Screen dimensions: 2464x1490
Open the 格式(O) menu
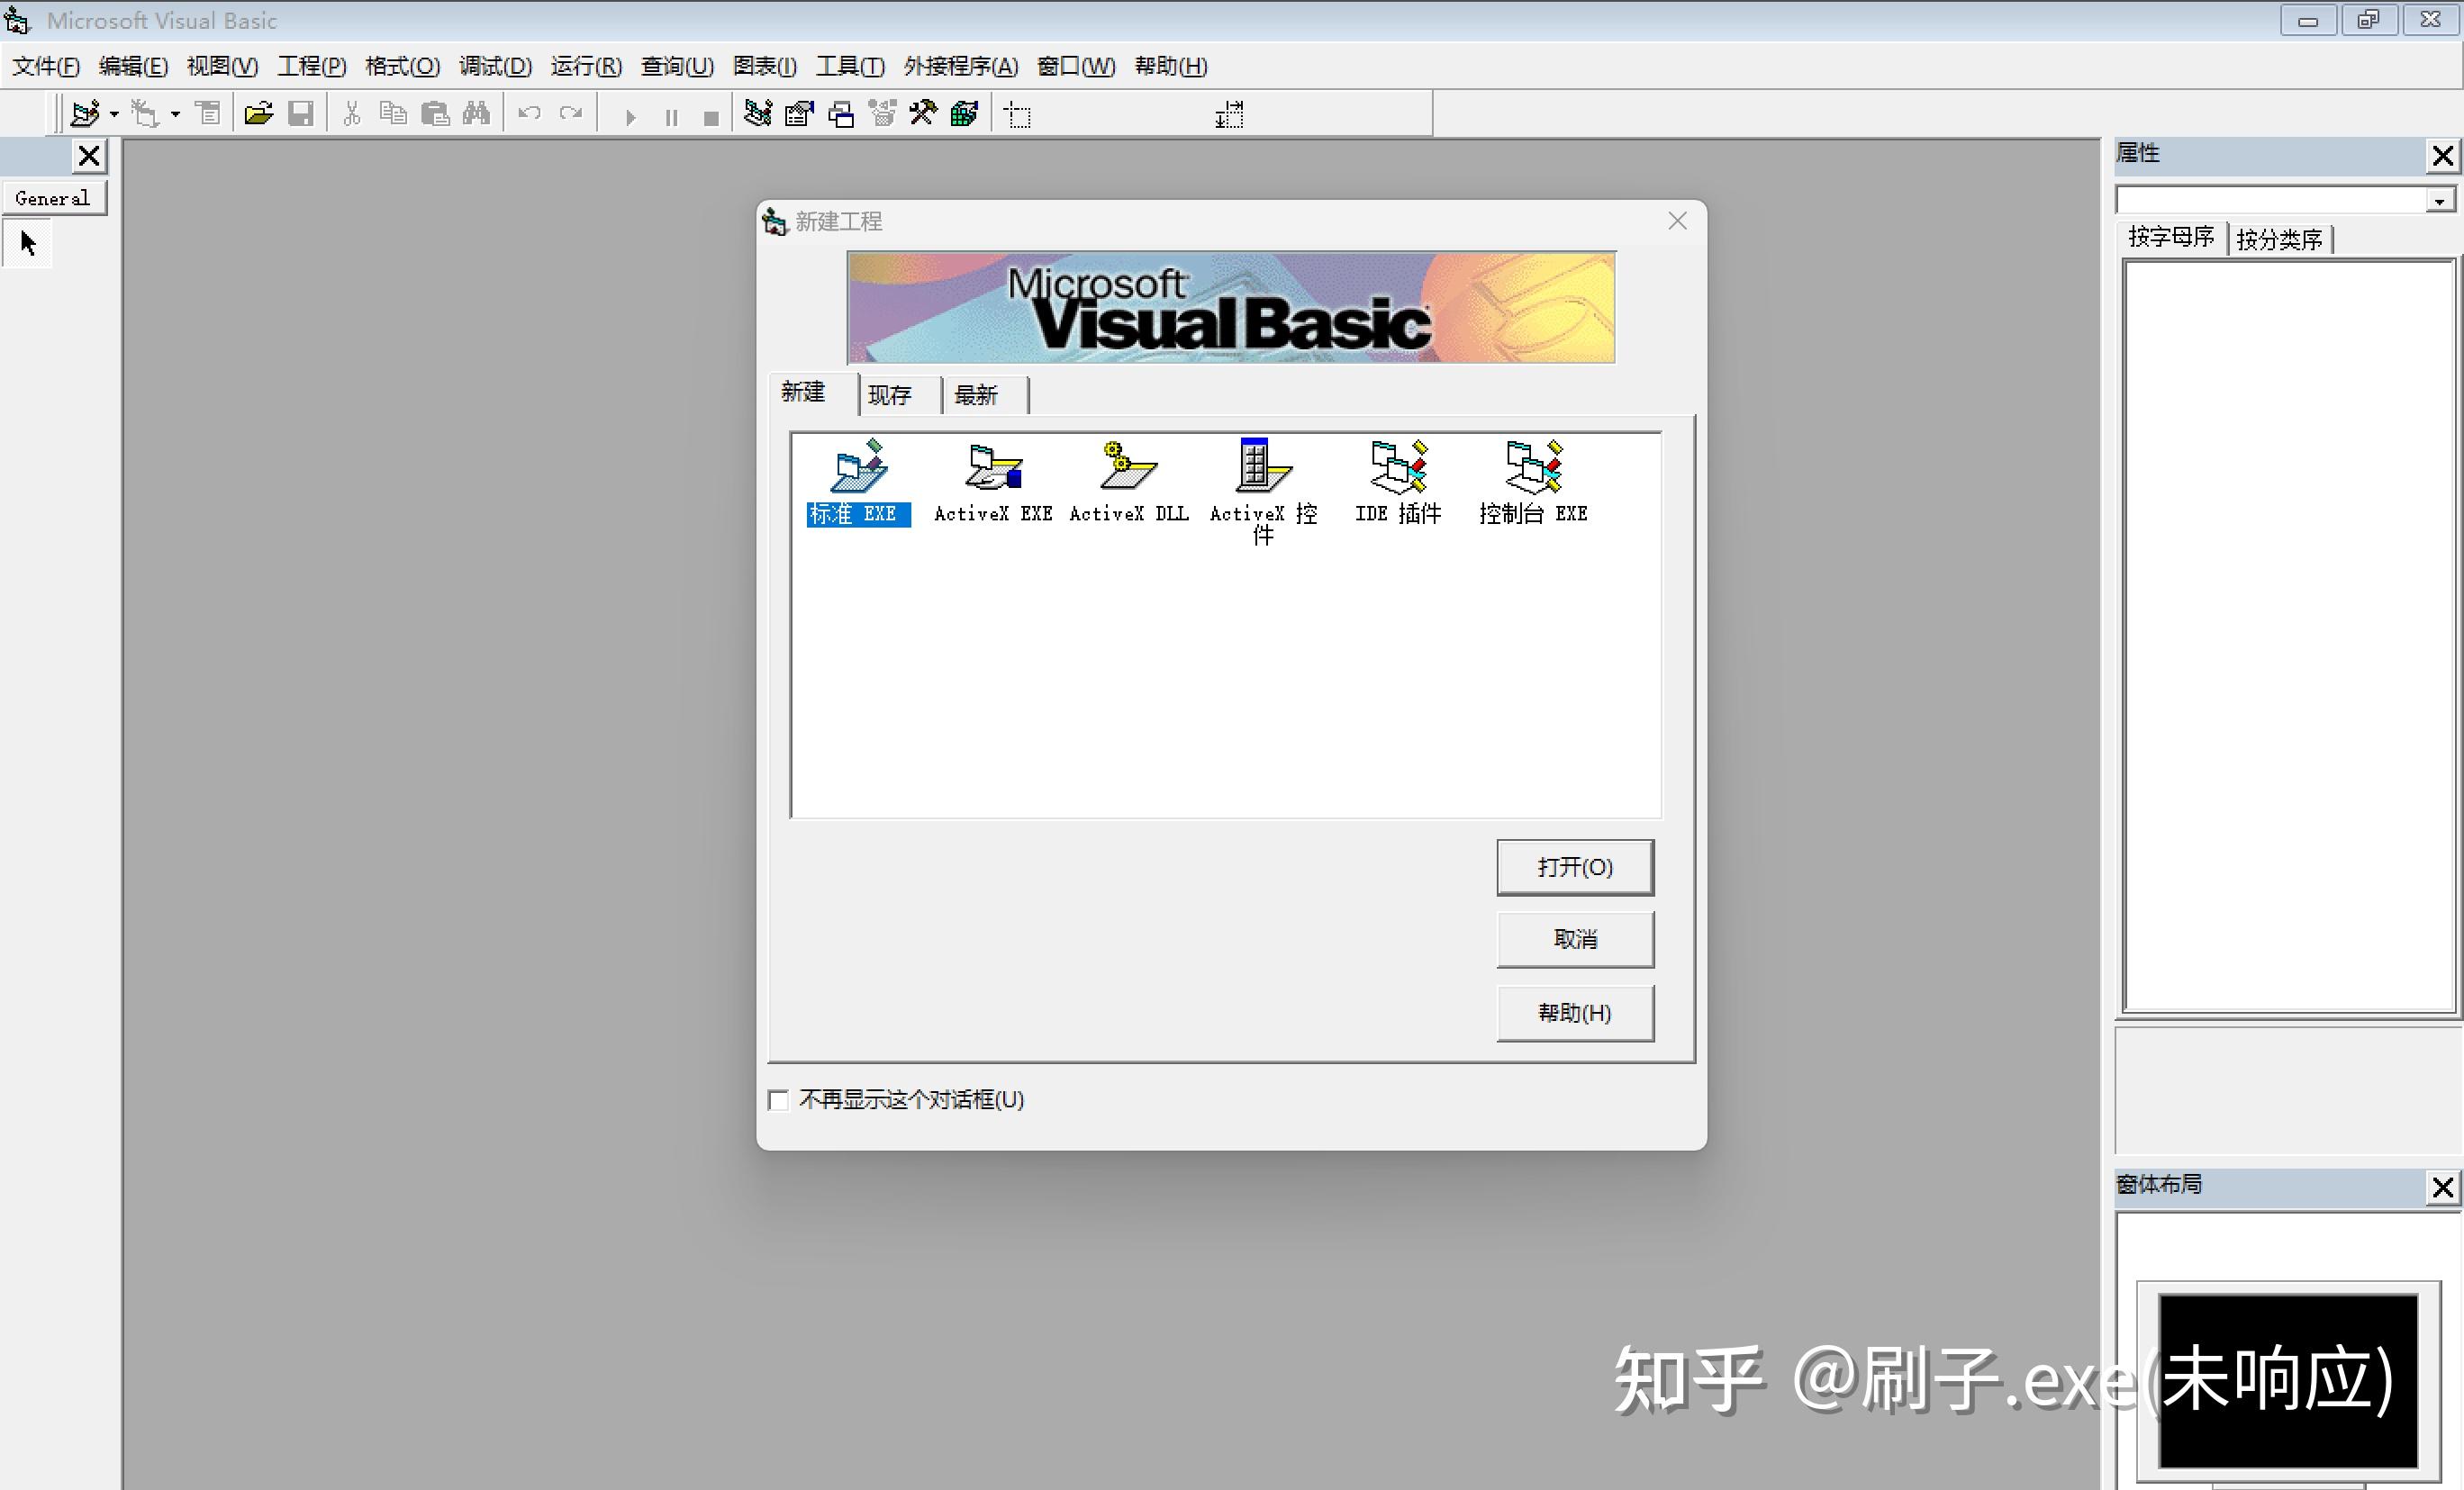[402, 66]
